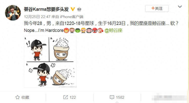
Task: Click the repost share icon
Action: click(x=66, y=97)
